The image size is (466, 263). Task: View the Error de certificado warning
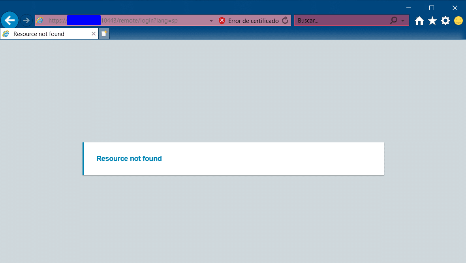(x=254, y=21)
